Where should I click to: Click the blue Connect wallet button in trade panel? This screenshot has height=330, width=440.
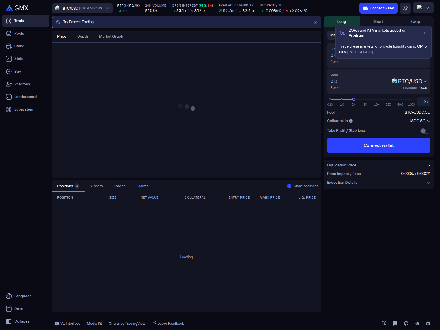[378, 145]
